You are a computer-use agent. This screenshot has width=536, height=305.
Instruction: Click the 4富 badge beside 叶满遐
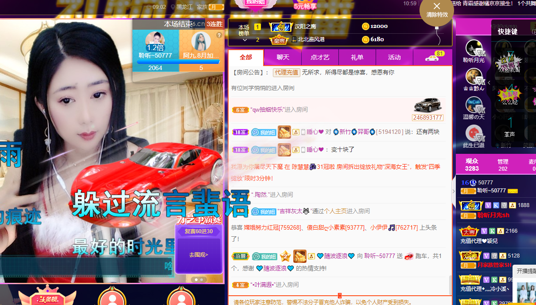coord(240,285)
